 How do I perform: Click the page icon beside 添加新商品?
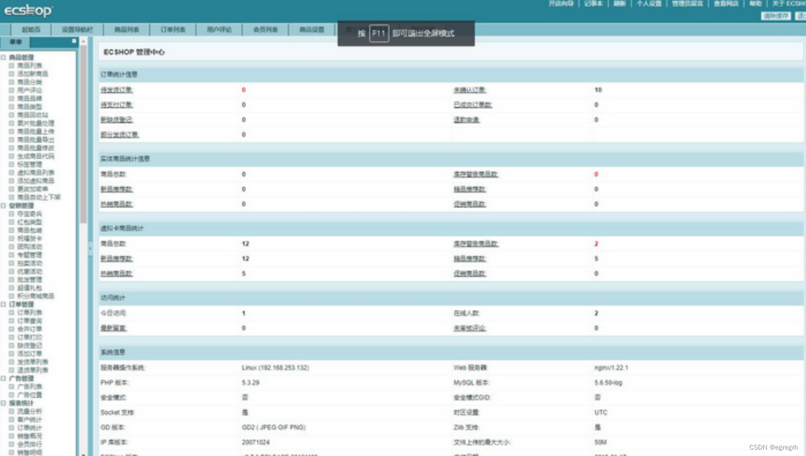pos(11,74)
